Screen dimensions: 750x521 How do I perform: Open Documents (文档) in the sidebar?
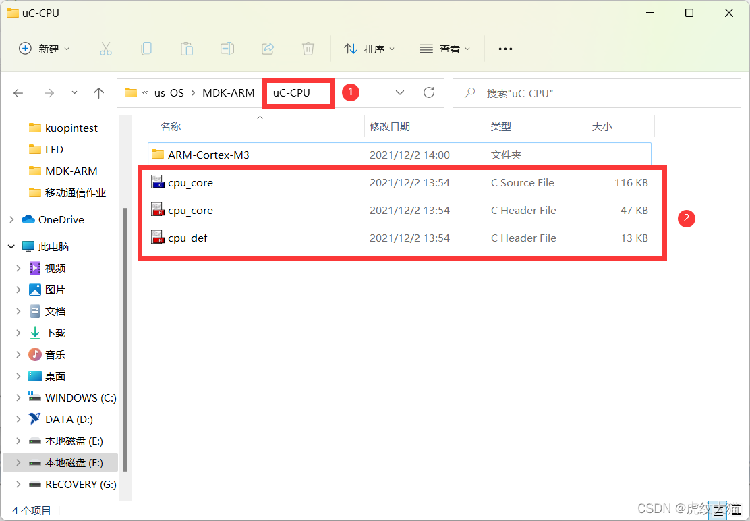click(x=55, y=311)
